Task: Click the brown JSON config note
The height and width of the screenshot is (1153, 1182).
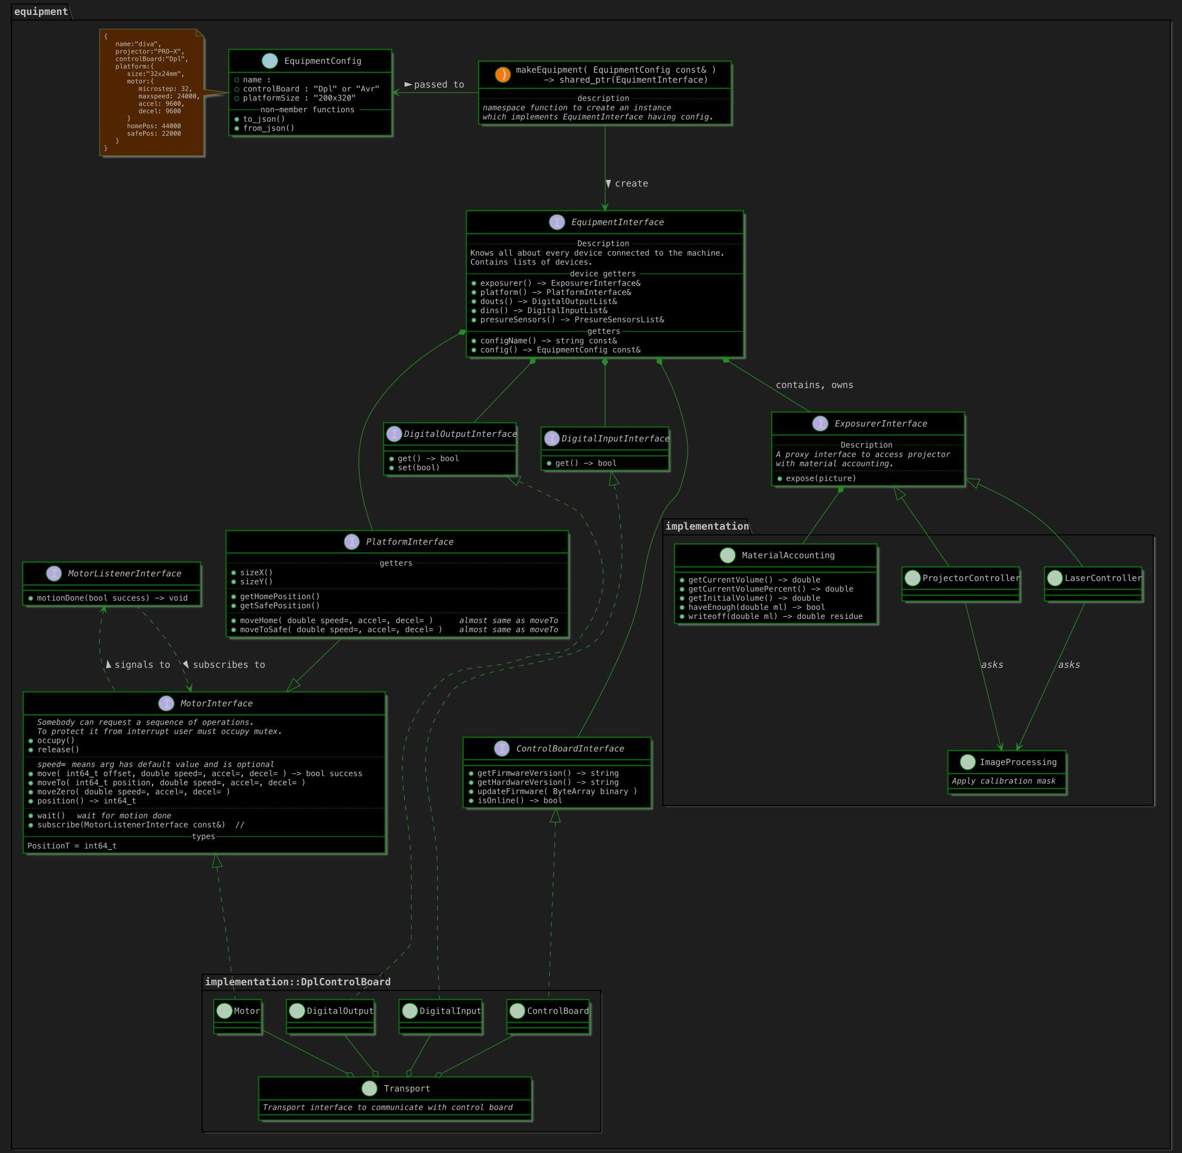Action: pyautogui.click(x=151, y=92)
